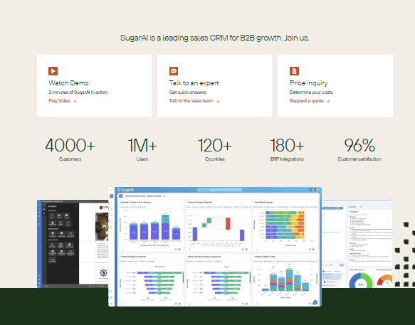415x325 pixels.
Task: Click the user avatar in the dashboard screenshot header
Action: (315, 190)
